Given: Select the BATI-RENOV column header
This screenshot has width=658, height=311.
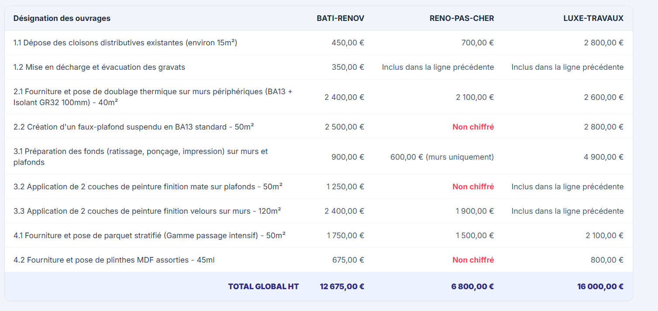Looking at the screenshot, I should pos(341,18).
